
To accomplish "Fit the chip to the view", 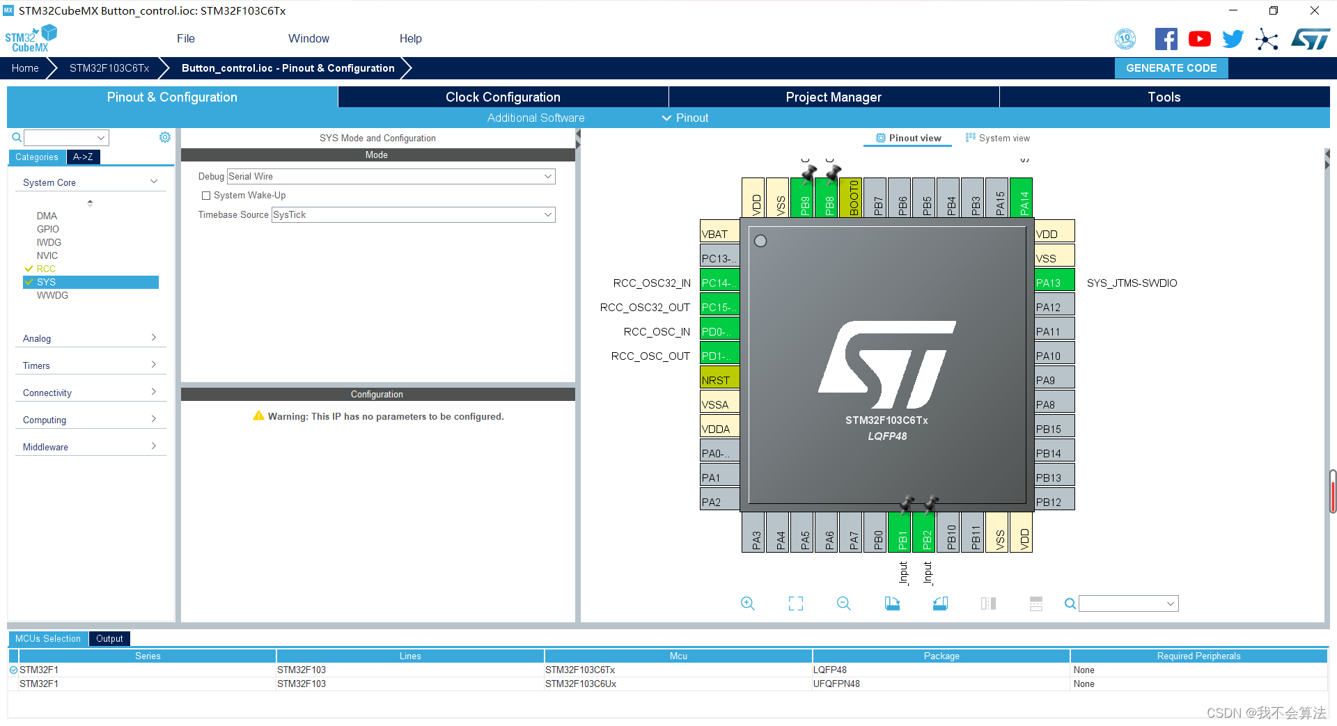I will pyautogui.click(x=796, y=603).
